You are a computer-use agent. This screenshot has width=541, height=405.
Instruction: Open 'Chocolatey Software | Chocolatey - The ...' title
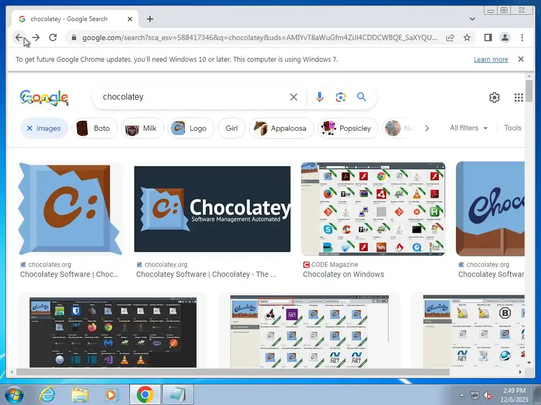tap(206, 274)
